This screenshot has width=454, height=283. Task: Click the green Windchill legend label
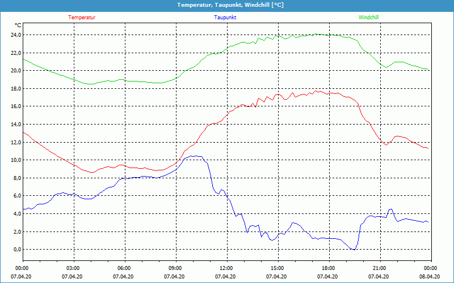point(368,18)
